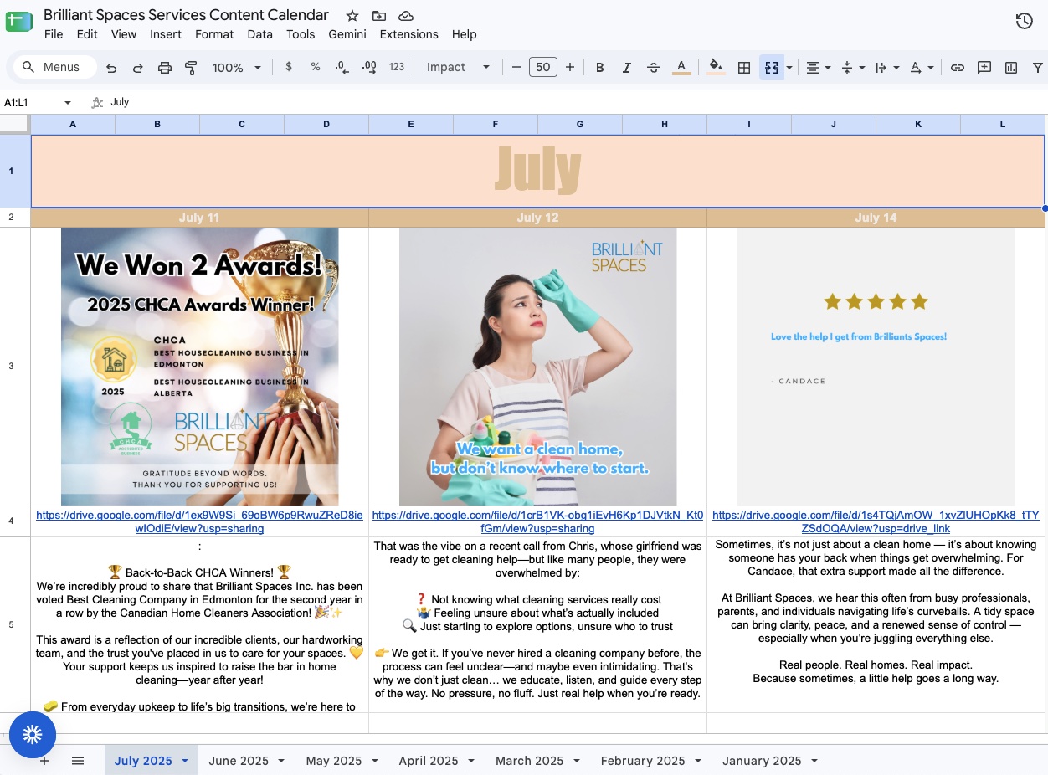Select the tired cleaner woman image

[537, 366]
